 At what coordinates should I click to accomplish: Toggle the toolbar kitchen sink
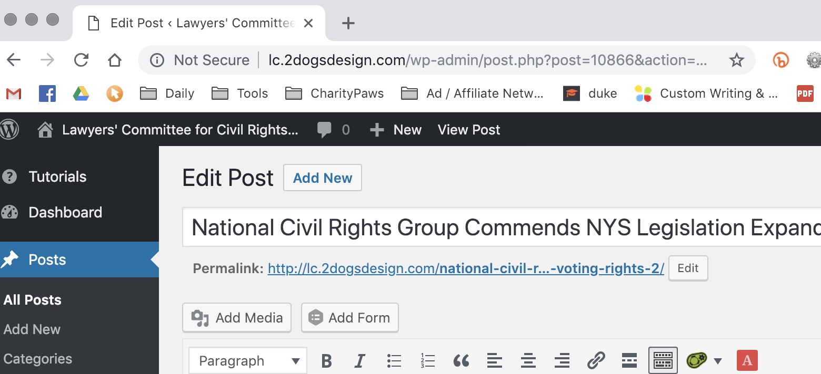[663, 361]
